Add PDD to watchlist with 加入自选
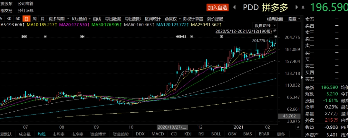 (218, 7)
